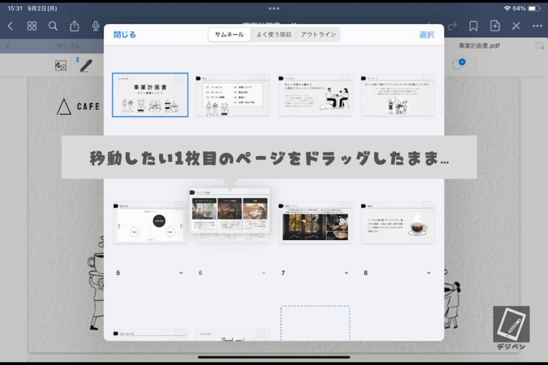This screenshot has width=548, height=365.
Task: Toggle bookmark on first page thumbnail
Action: pyautogui.click(x=179, y=79)
